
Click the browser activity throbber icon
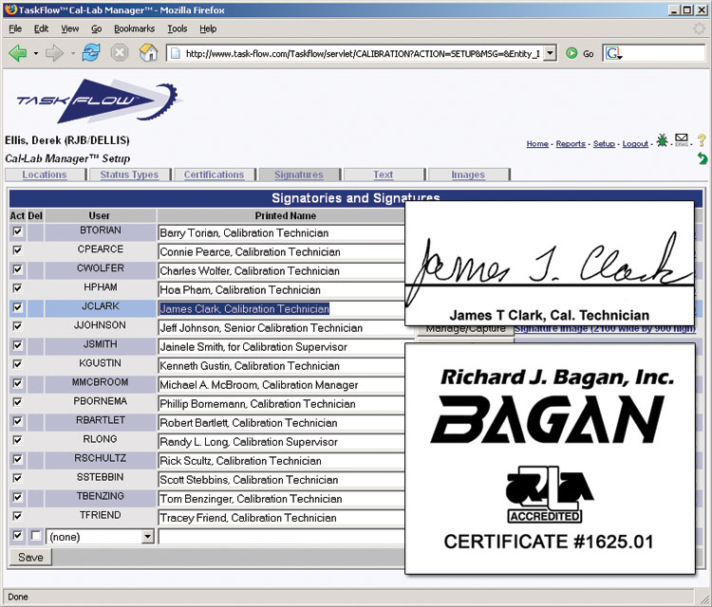pos(699,28)
